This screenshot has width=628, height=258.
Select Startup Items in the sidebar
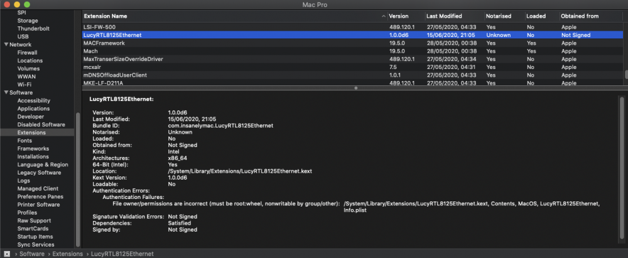coord(35,237)
